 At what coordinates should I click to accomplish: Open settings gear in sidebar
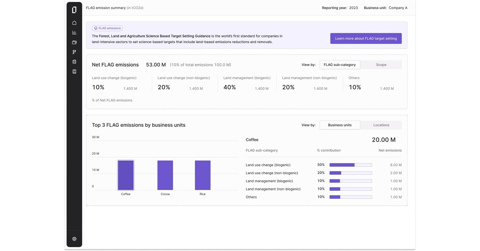coord(74,239)
